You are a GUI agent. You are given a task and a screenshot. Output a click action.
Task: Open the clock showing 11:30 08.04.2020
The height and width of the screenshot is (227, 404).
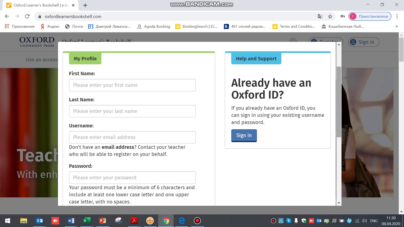391,221
